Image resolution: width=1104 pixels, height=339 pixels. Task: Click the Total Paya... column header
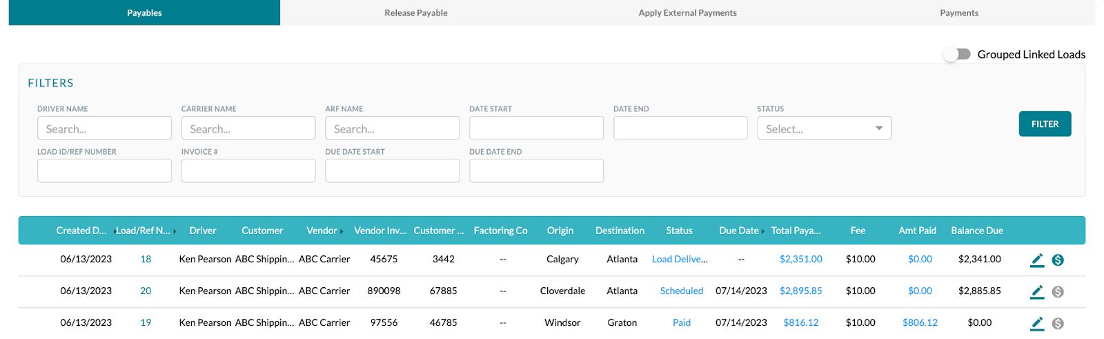(x=796, y=231)
